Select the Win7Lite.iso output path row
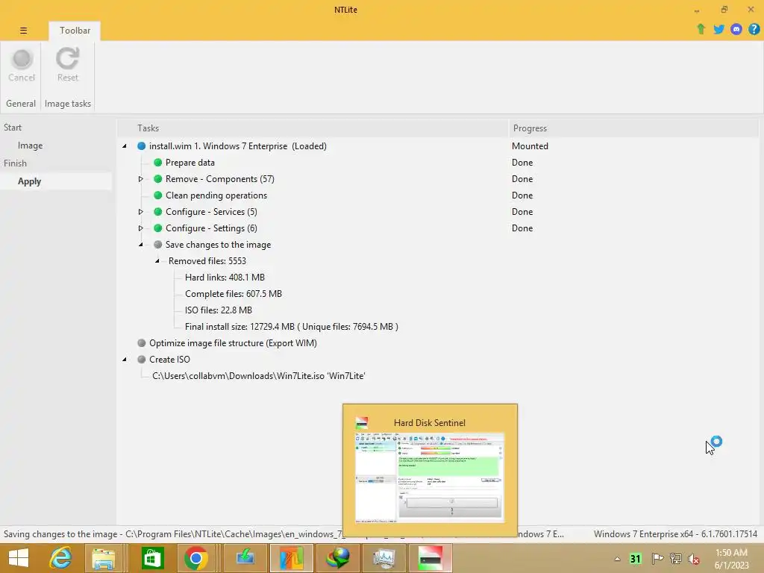 click(259, 376)
